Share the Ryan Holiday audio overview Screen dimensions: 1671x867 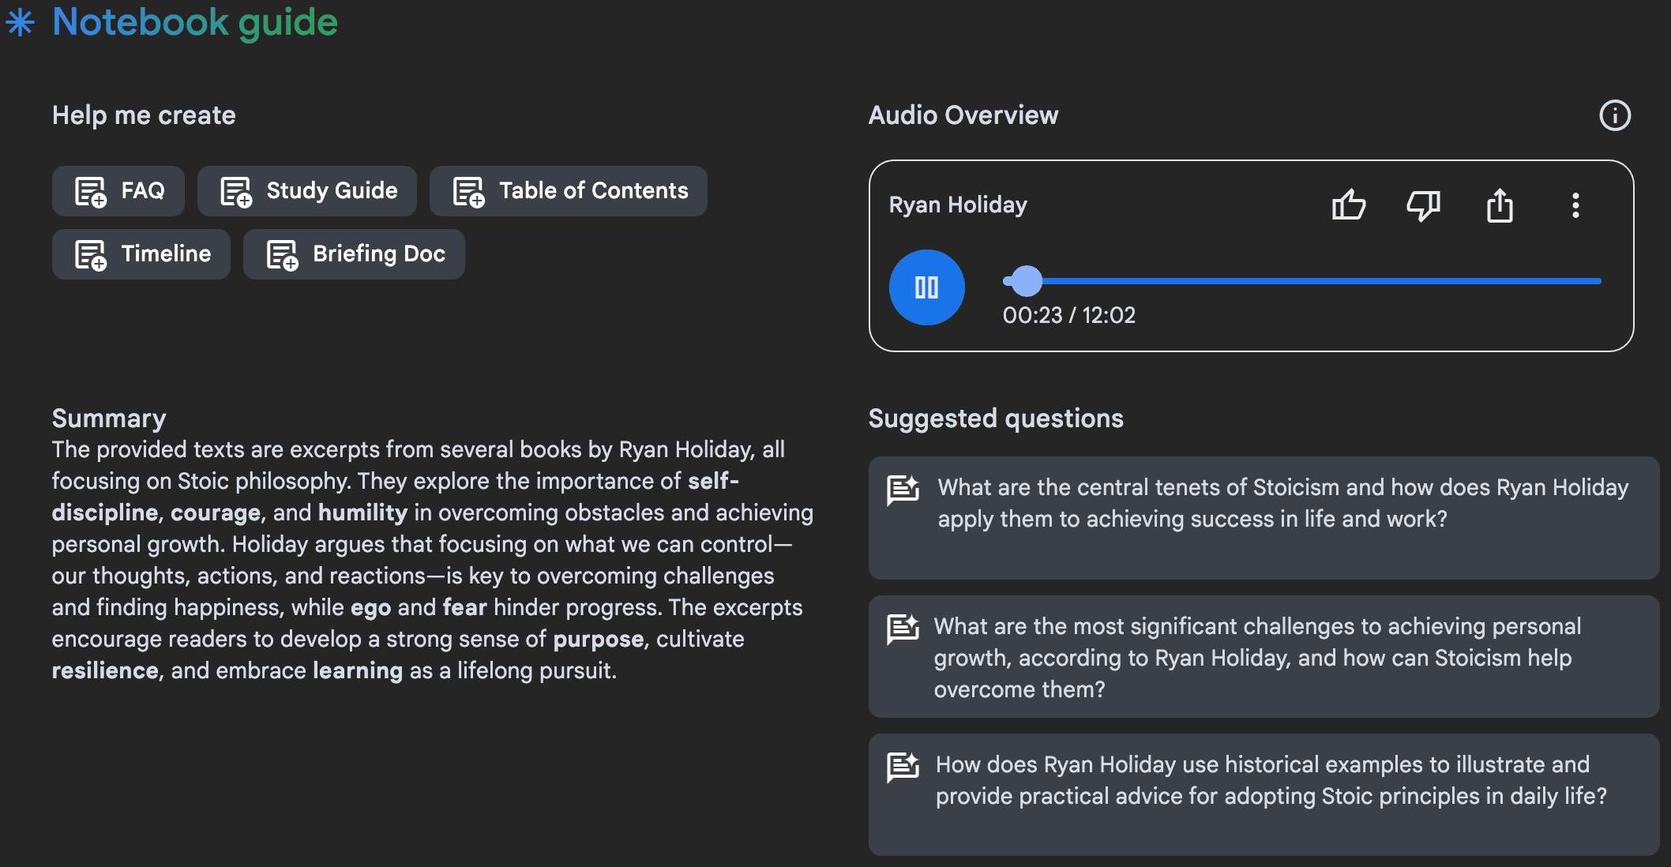point(1499,205)
